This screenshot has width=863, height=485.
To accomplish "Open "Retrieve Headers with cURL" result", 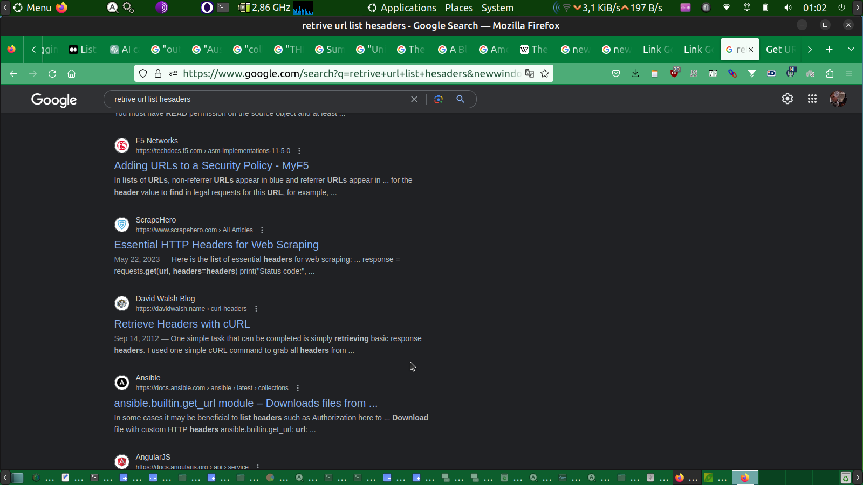I will (182, 324).
